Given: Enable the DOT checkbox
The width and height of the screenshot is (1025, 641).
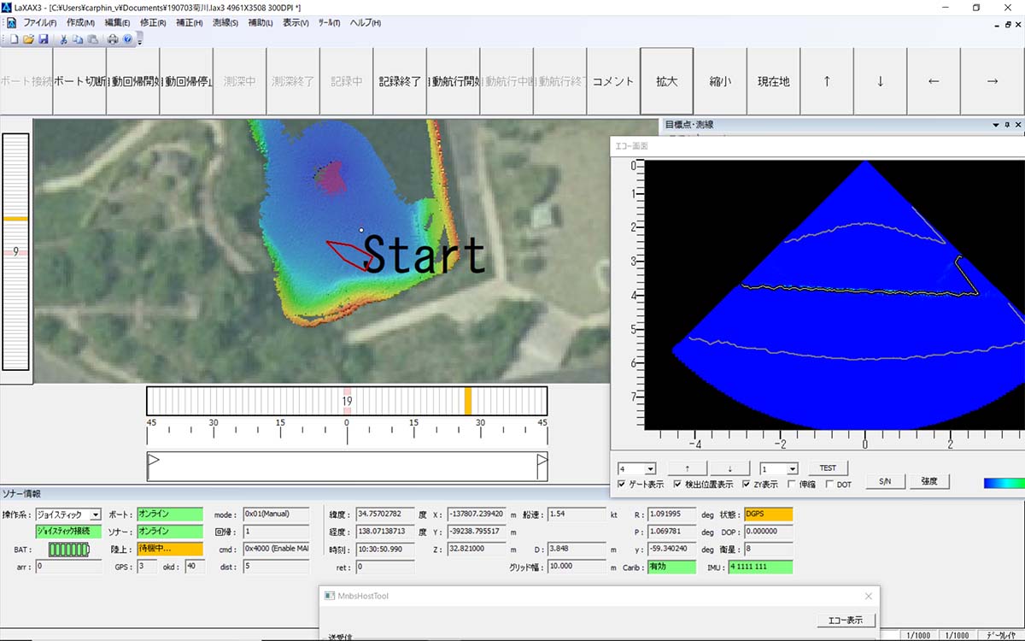Looking at the screenshot, I should pyautogui.click(x=829, y=485).
